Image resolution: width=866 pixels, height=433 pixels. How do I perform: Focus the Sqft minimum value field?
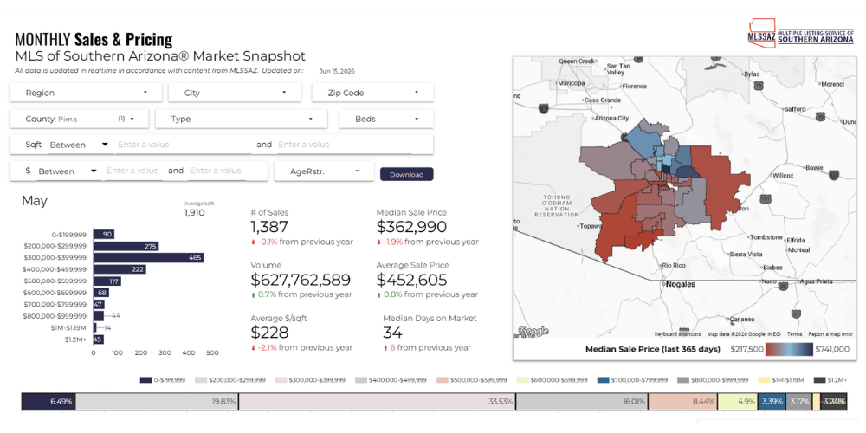(x=182, y=145)
